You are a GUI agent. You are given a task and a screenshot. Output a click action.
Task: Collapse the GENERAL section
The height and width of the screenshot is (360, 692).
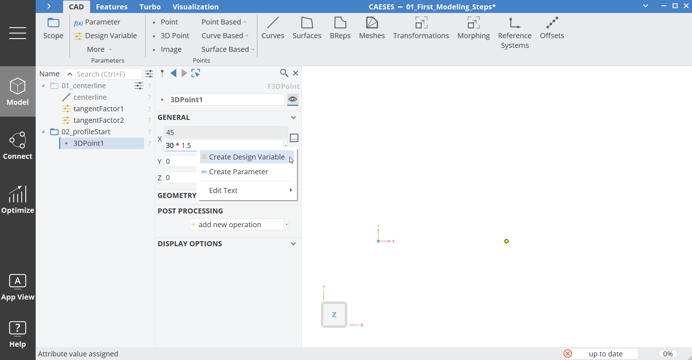pos(293,117)
